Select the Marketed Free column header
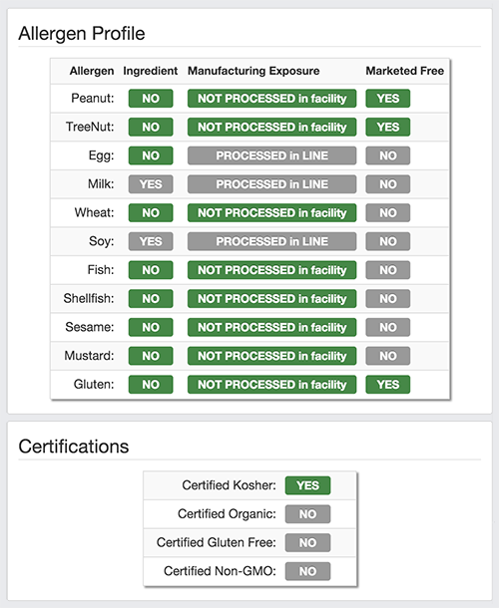This screenshot has height=608, width=499. (404, 71)
